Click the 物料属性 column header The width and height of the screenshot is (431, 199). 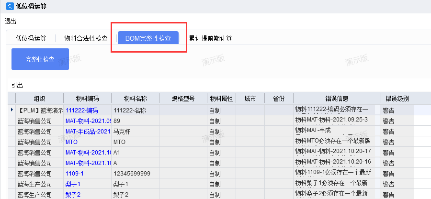[221, 99]
